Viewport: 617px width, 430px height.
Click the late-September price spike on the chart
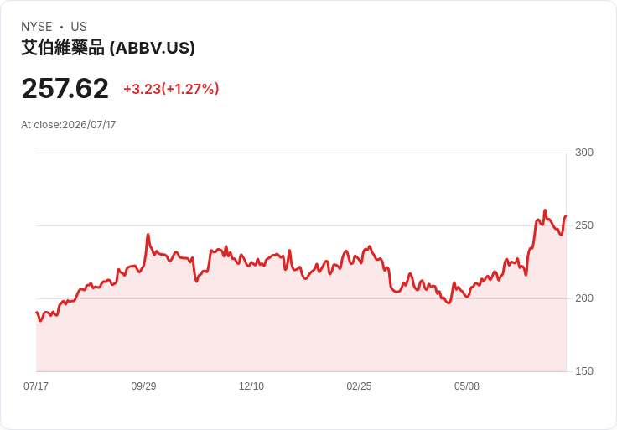click(x=148, y=235)
